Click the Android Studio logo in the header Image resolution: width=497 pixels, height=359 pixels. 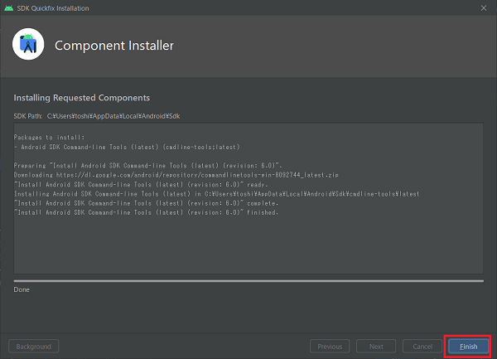29,45
